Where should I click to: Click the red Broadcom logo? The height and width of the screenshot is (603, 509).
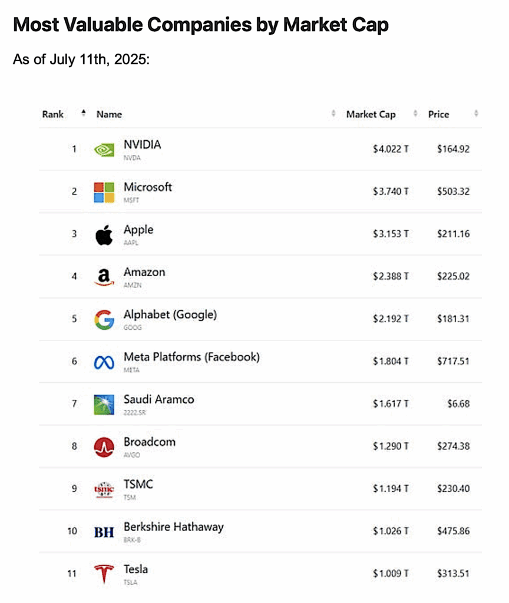coord(104,447)
